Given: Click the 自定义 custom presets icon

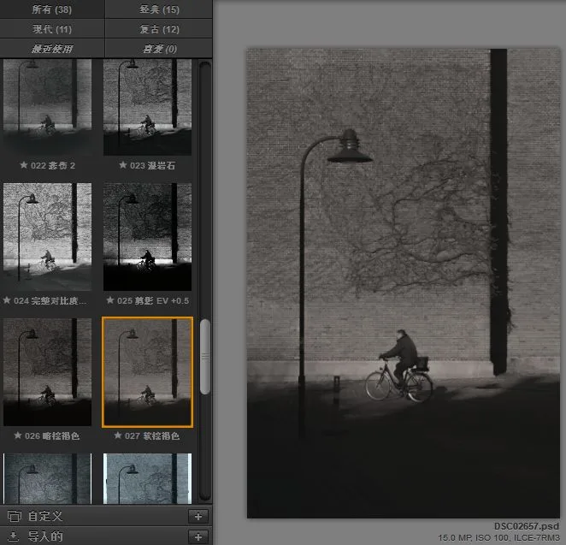Looking at the screenshot, I should [15, 516].
